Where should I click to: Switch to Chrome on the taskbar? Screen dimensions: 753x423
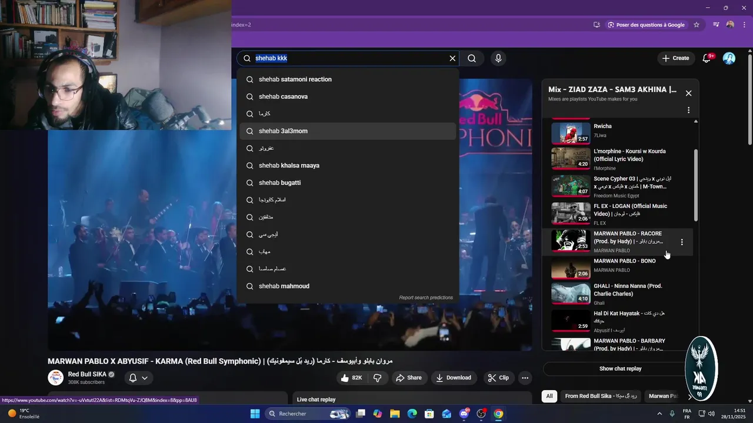point(498,414)
